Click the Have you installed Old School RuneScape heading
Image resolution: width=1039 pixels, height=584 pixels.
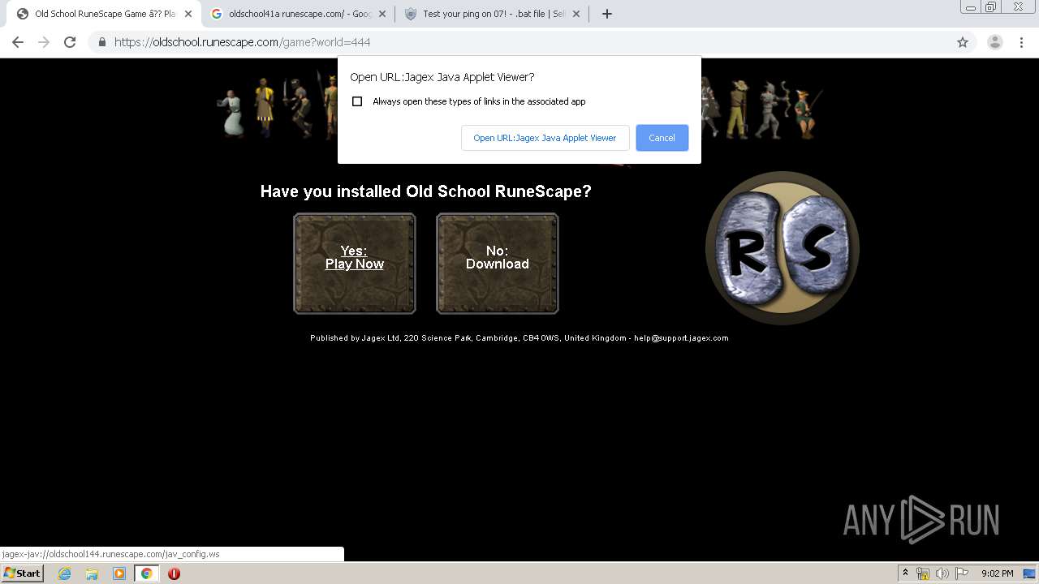426,191
